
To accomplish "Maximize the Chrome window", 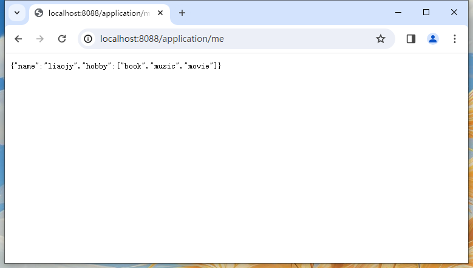I will coord(426,12).
